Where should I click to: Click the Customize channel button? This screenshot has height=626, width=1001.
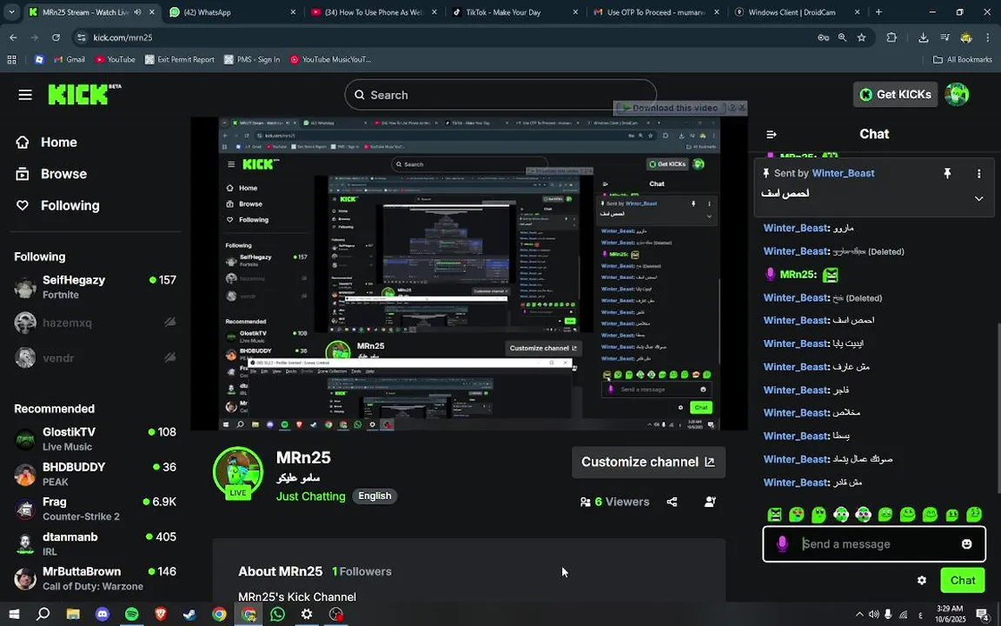tap(648, 462)
